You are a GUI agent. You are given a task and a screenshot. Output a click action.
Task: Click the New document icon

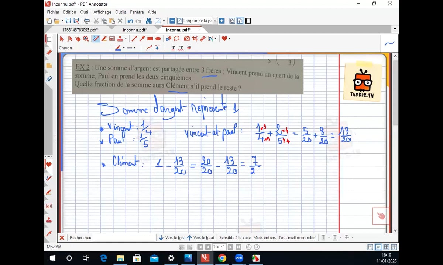[49, 21]
